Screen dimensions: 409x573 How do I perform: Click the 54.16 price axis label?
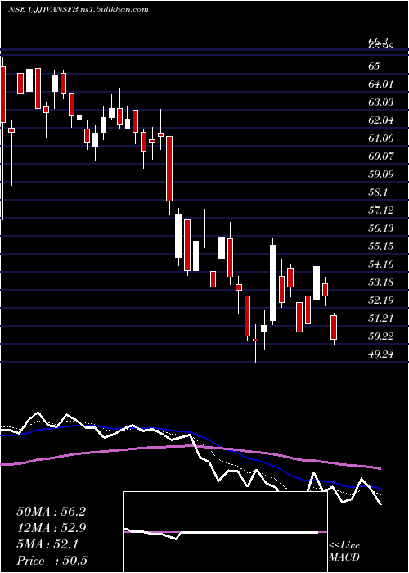coord(381,264)
